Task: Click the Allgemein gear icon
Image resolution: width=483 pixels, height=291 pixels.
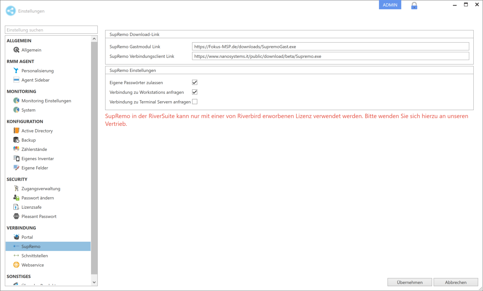Action: point(16,50)
